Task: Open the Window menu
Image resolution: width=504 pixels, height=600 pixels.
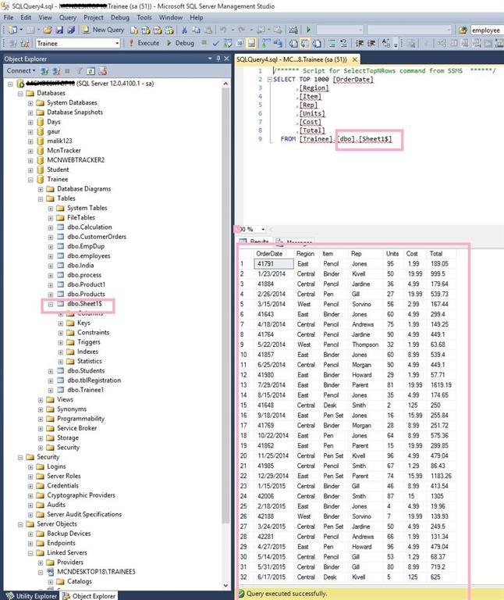Action: (170, 17)
